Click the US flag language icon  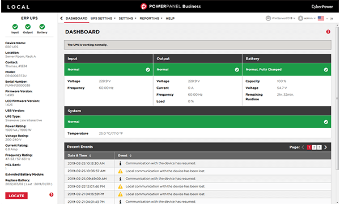click(x=321, y=18)
